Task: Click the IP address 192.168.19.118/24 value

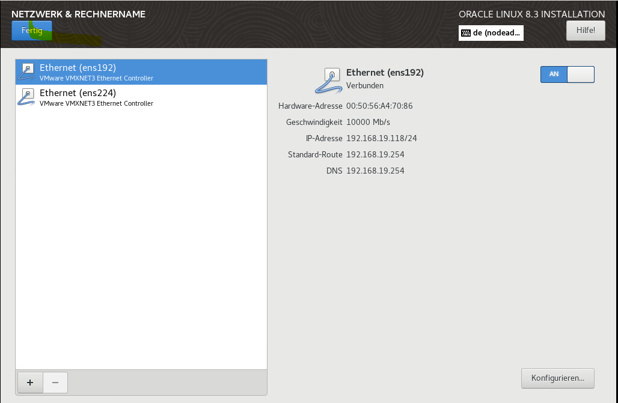Action: coord(382,139)
